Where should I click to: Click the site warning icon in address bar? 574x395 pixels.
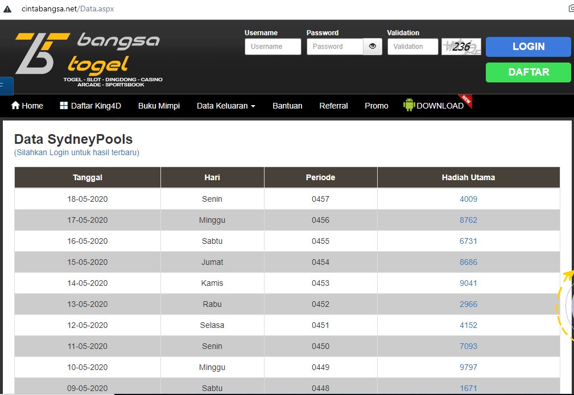pos(7,9)
